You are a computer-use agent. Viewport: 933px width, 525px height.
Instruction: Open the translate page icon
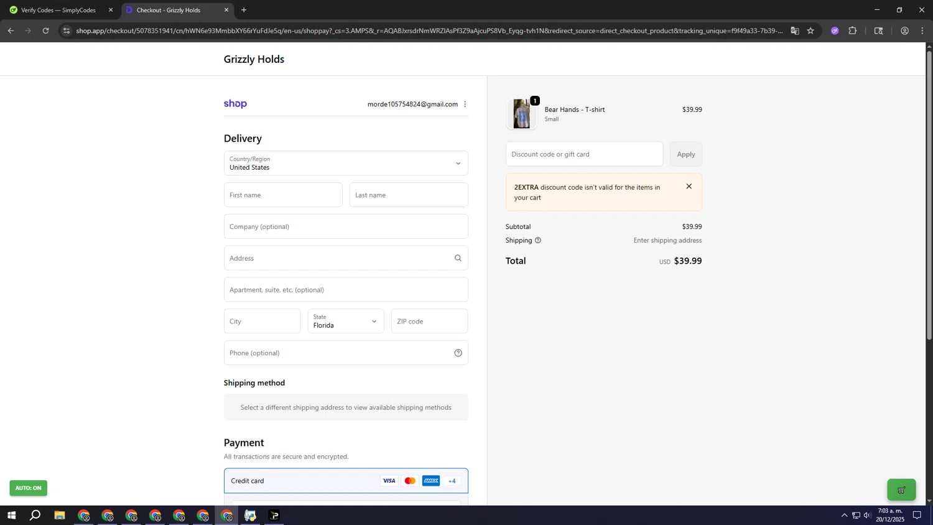(794, 30)
